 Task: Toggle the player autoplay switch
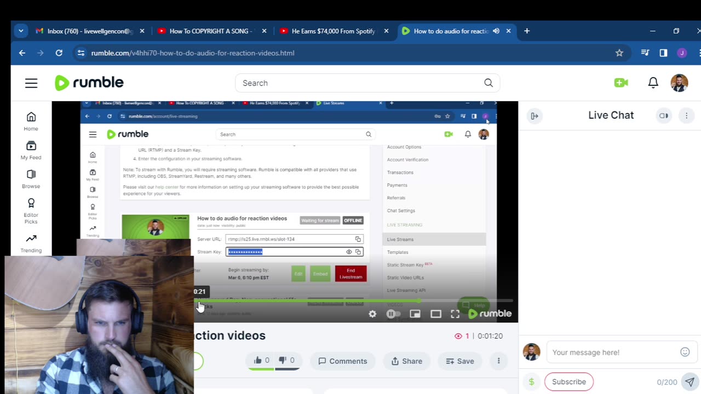pyautogui.click(x=393, y=314)
